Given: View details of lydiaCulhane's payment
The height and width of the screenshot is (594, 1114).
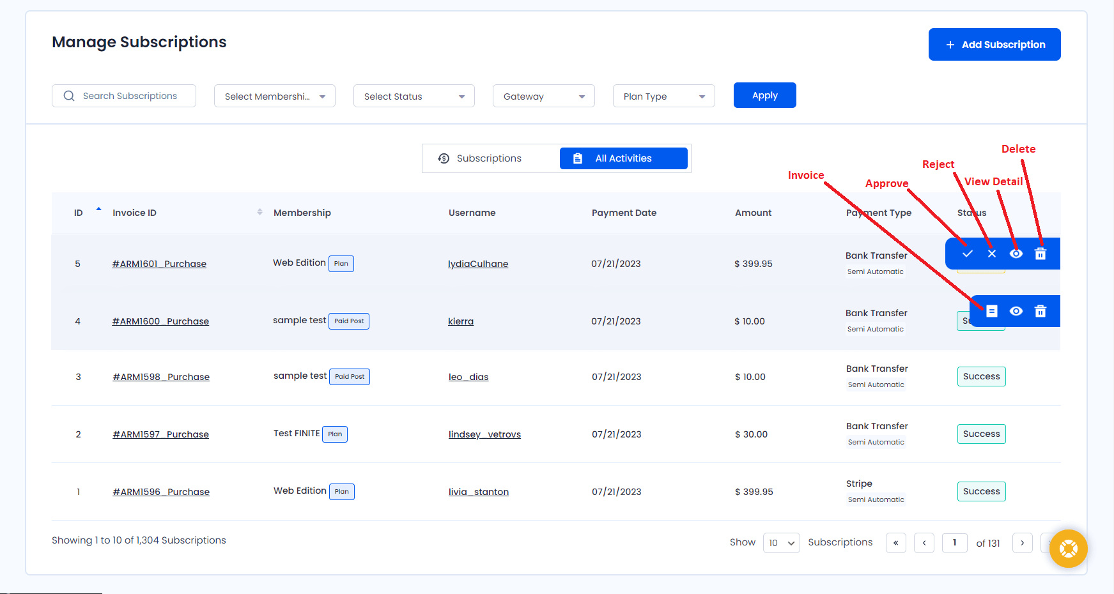Looking at the screenshot, I should click(x=1016, y=254).
